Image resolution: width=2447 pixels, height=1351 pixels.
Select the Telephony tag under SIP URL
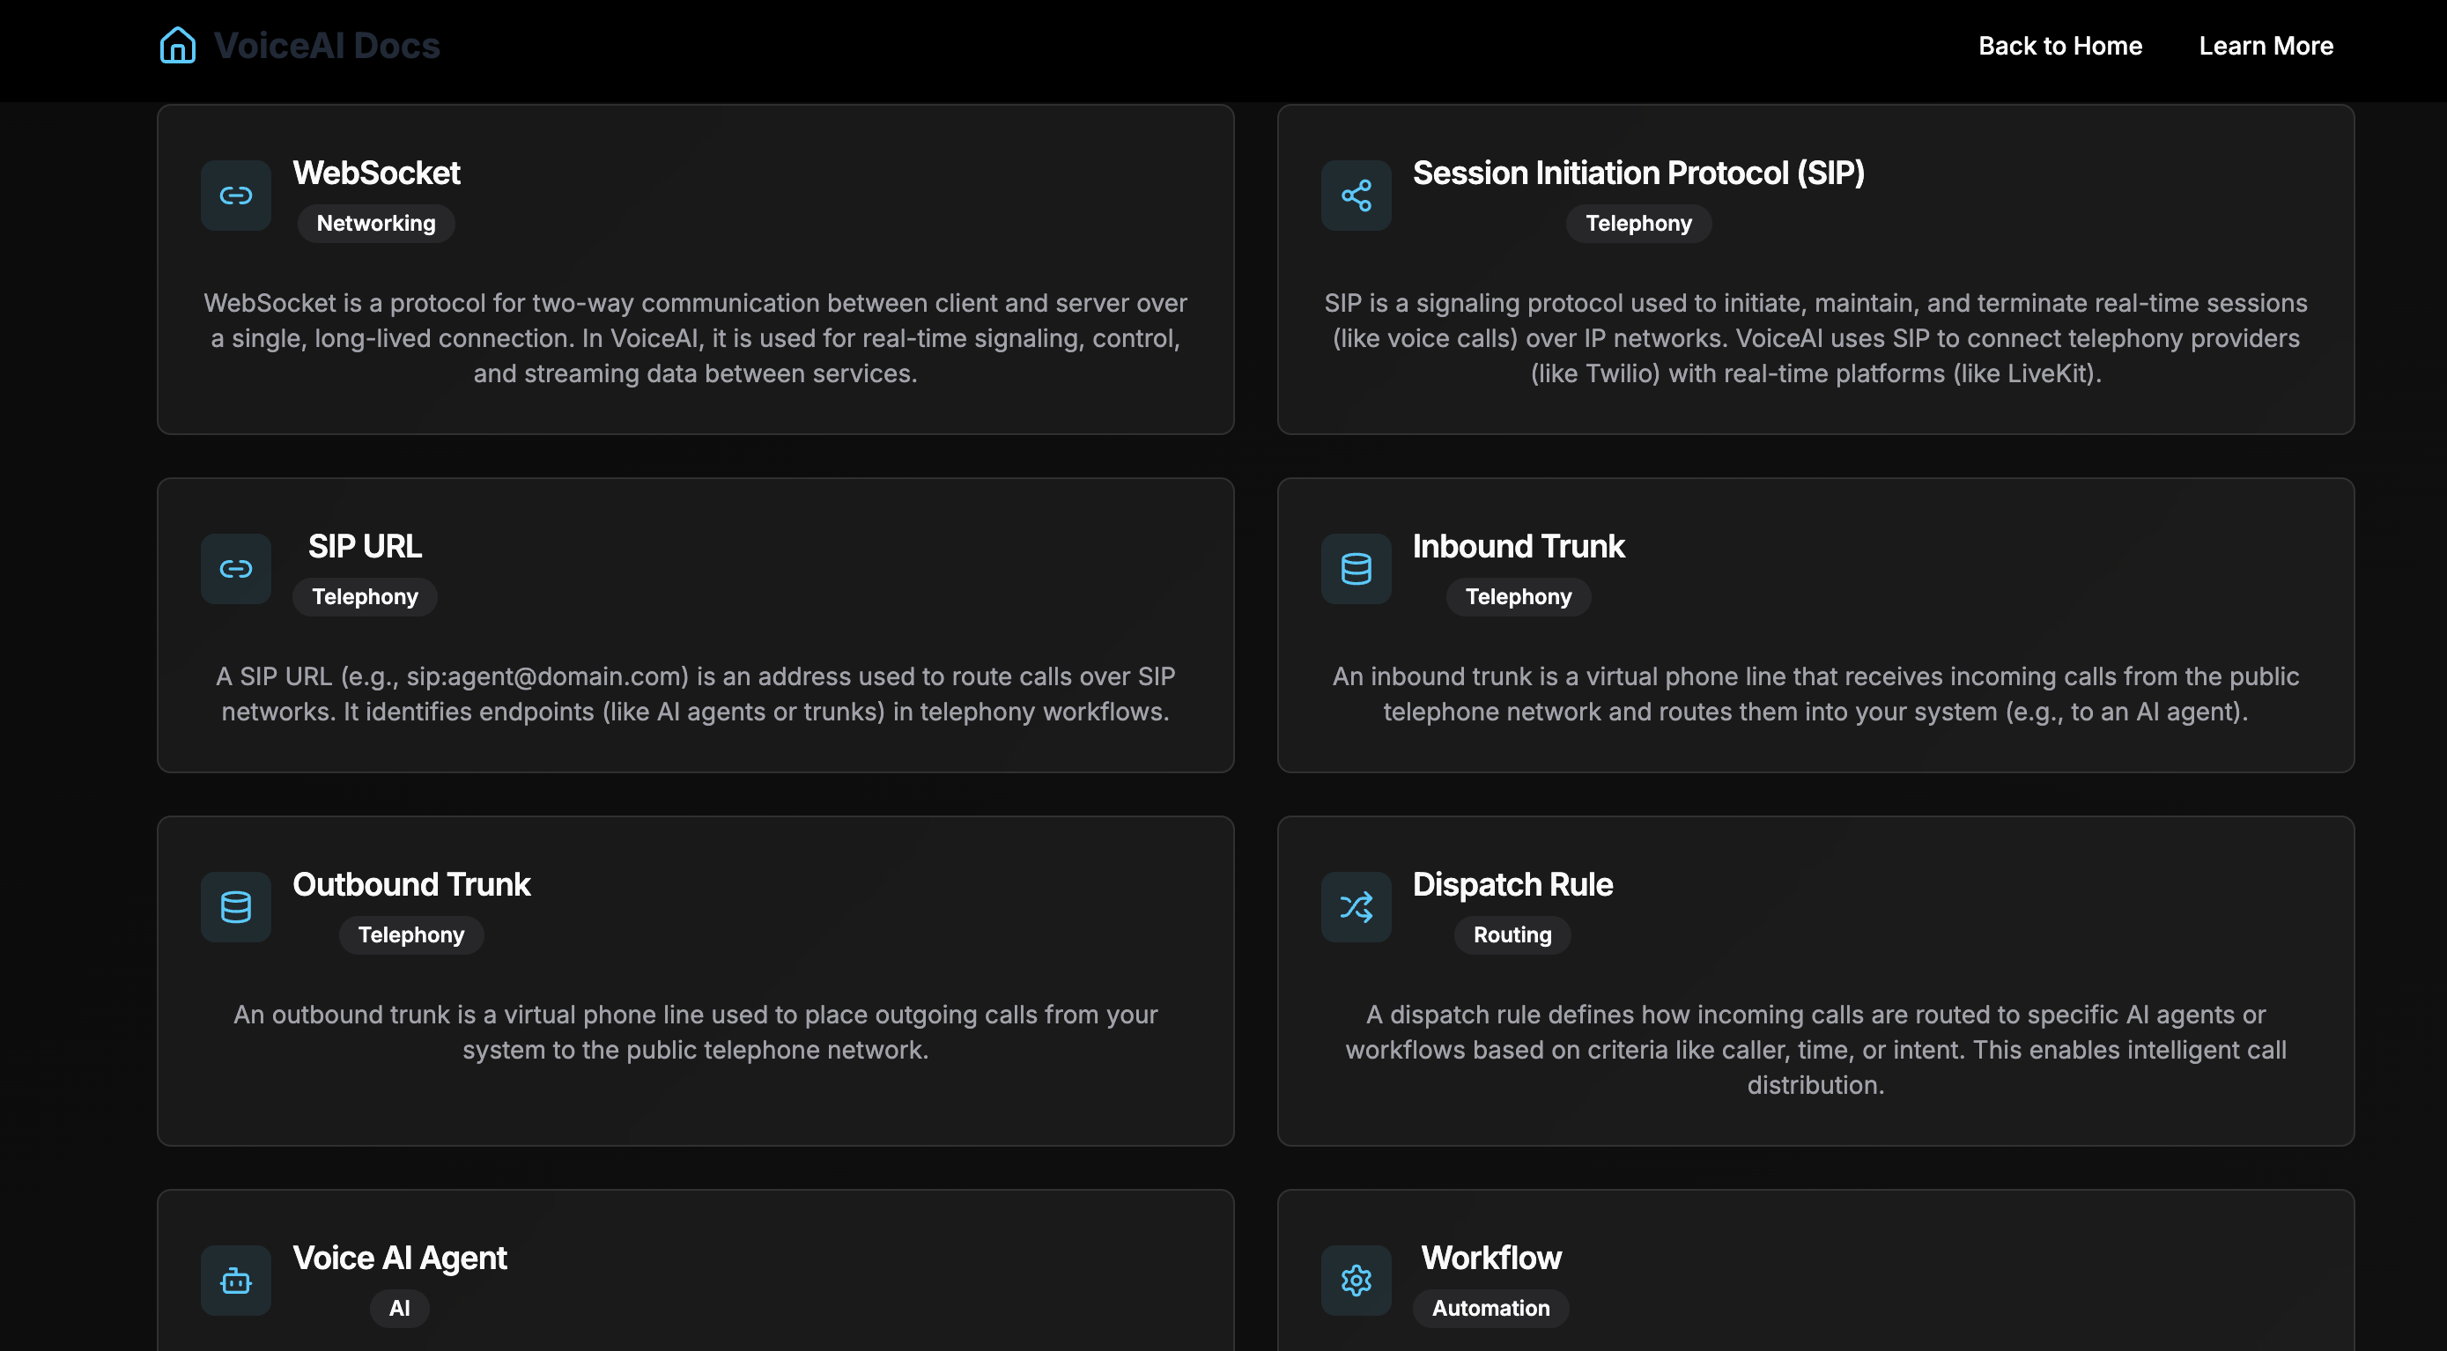point(365,596)
